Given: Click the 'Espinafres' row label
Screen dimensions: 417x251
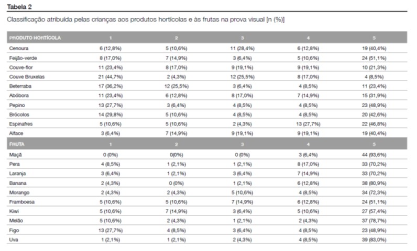Looking at the screenshot, I should pos(22,124).
